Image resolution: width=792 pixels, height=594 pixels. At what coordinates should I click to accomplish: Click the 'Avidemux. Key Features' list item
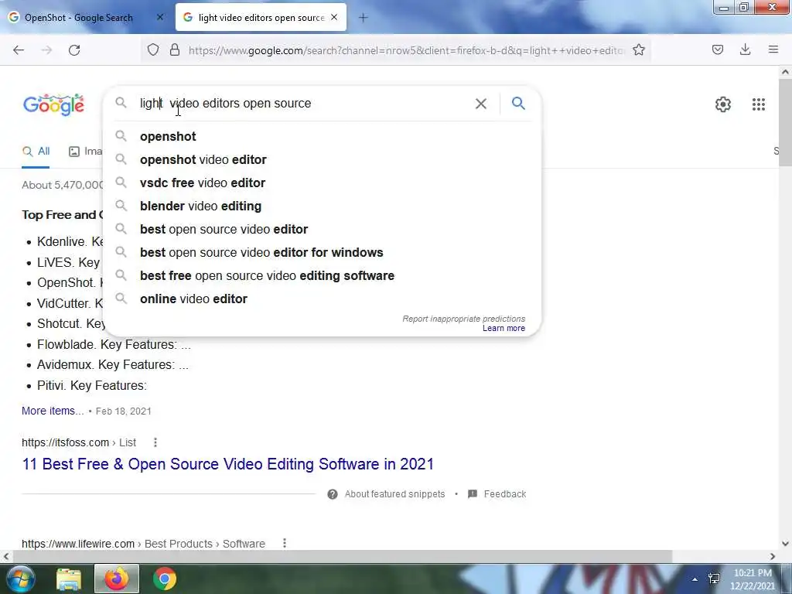click(113, 365)
